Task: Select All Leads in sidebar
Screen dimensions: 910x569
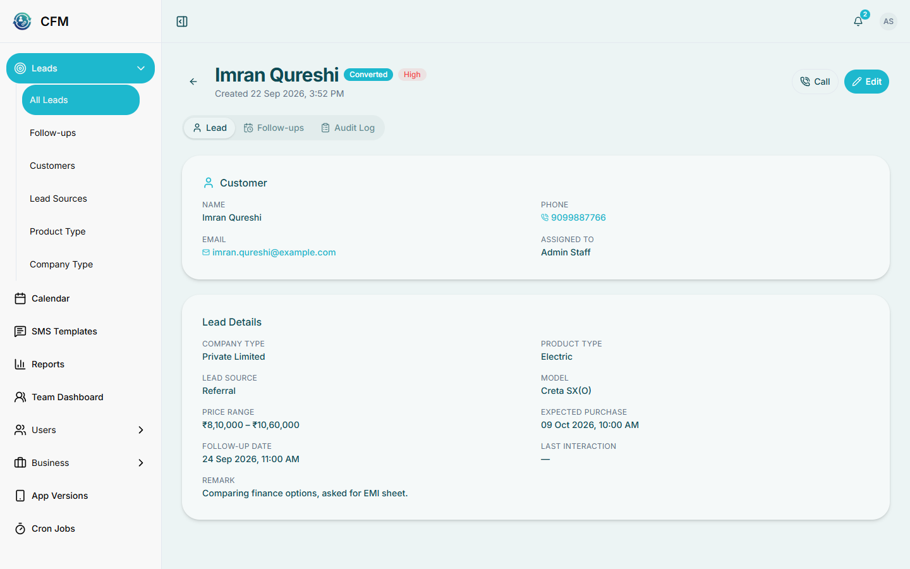Action: 81,100
